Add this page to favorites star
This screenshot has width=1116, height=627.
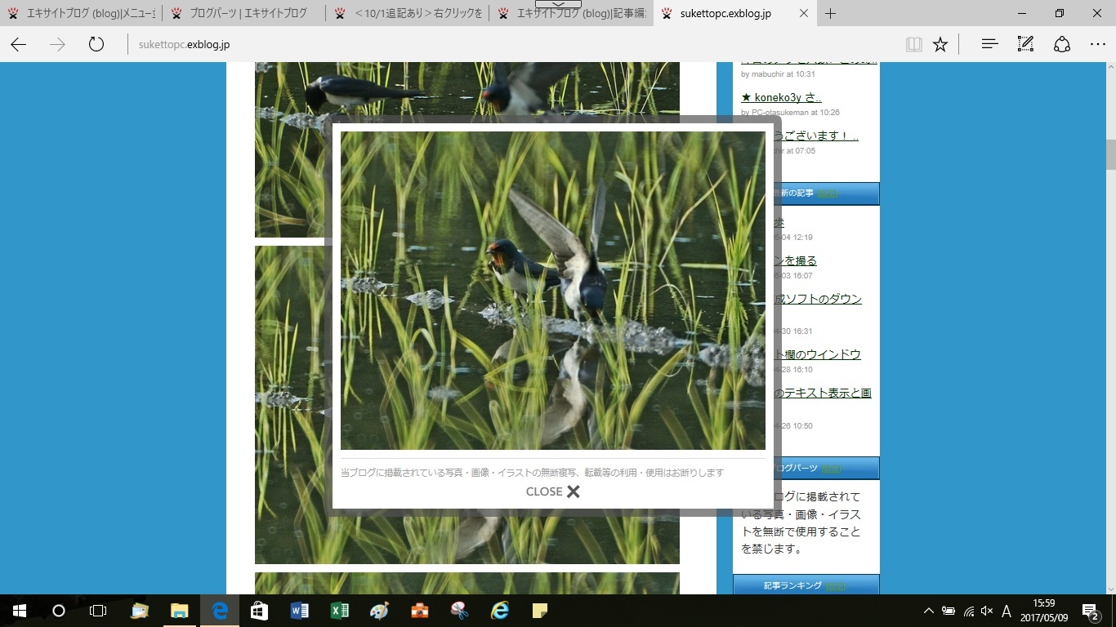coord(940,44)
